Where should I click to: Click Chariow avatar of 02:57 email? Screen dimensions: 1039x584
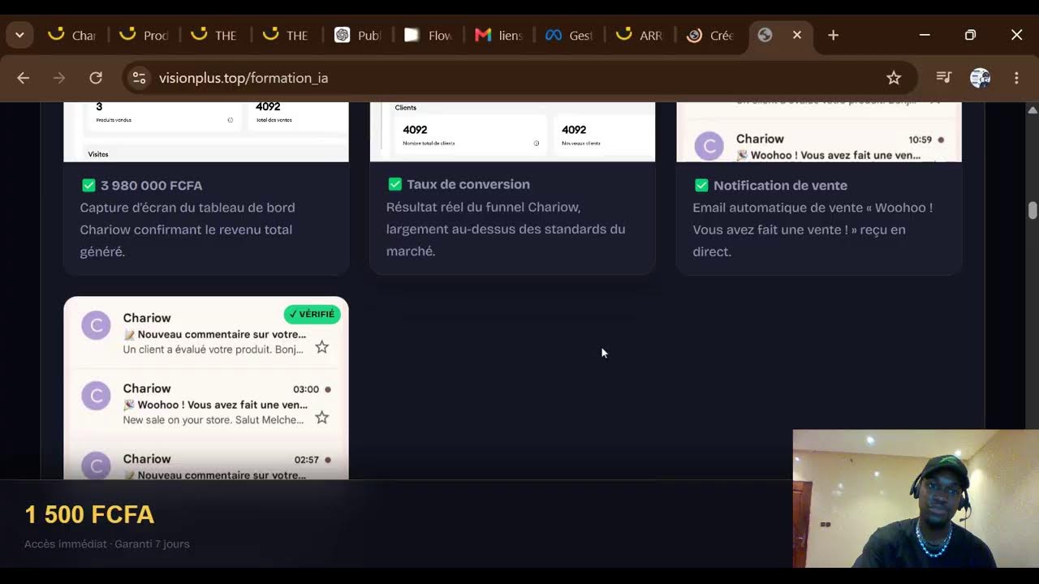(96, 466)
